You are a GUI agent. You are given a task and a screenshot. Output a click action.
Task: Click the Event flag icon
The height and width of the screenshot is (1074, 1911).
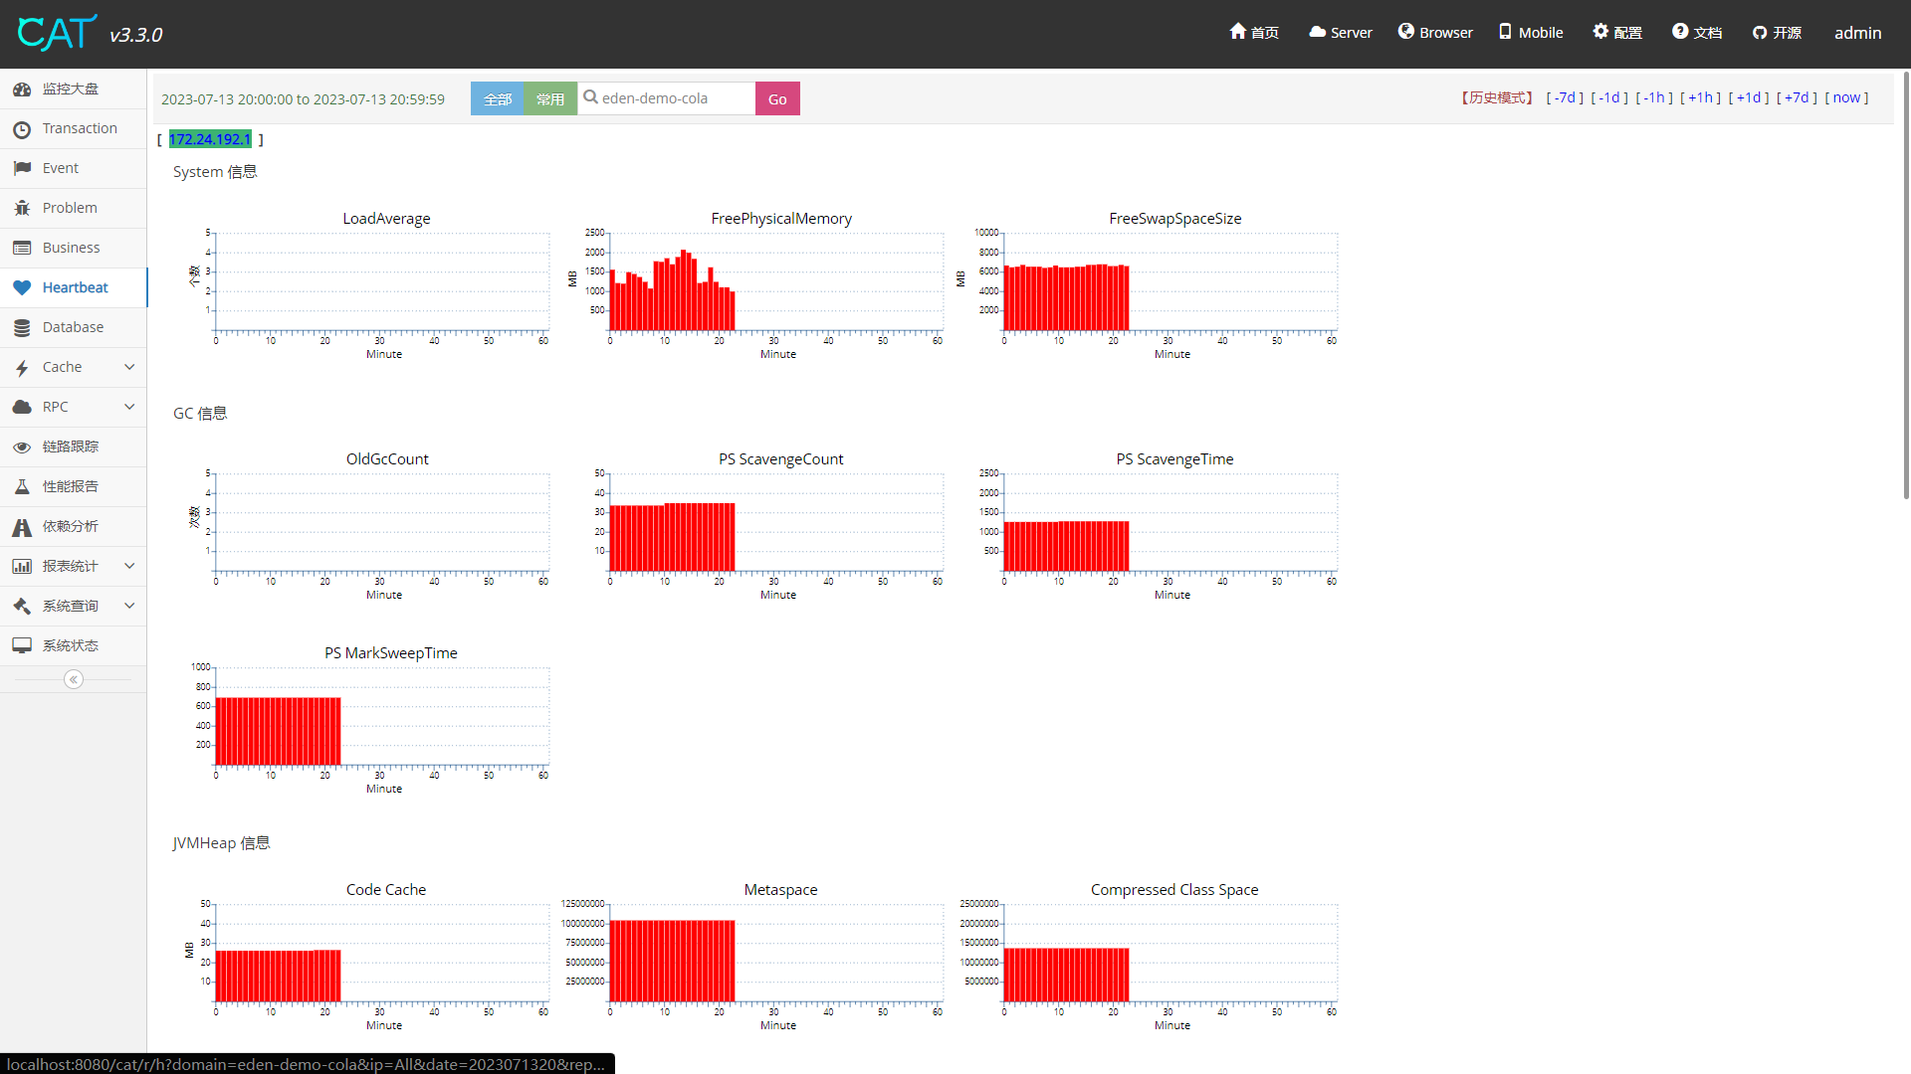click(22, 169)
